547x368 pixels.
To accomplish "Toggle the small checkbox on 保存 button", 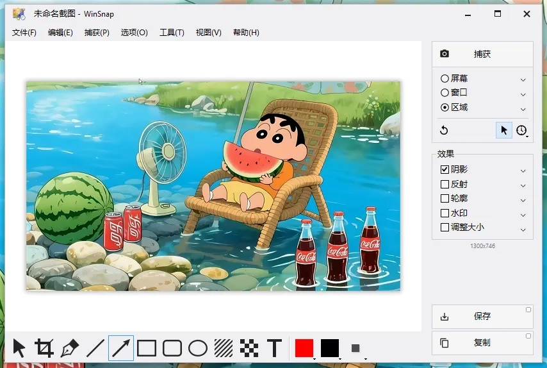I will pos(528,310).
